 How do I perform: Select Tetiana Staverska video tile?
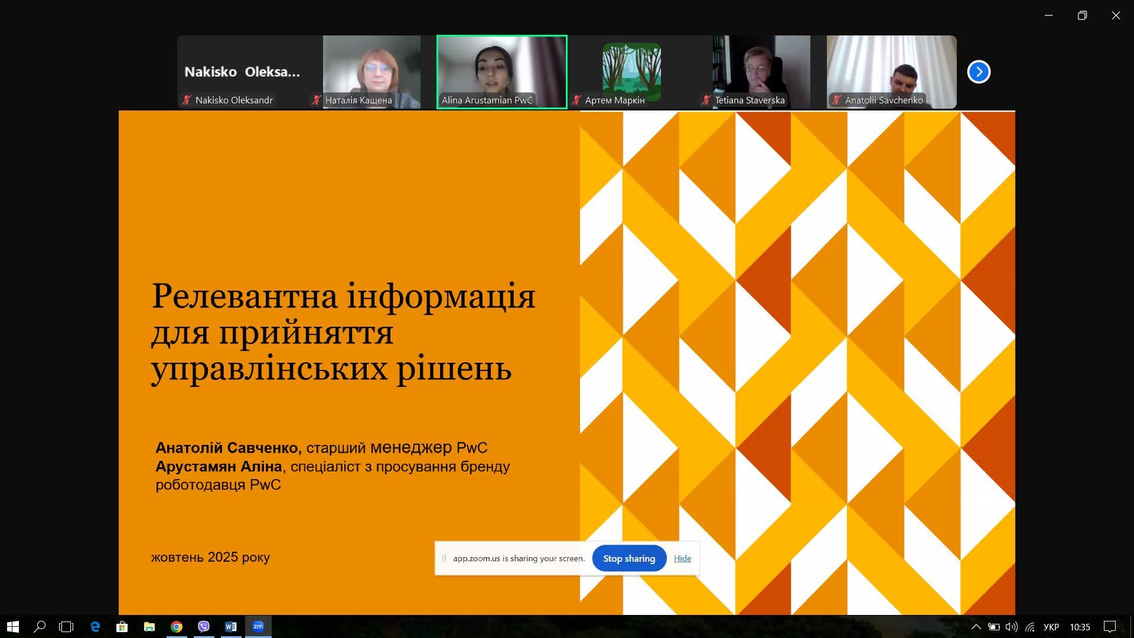[x=761, y=72]
